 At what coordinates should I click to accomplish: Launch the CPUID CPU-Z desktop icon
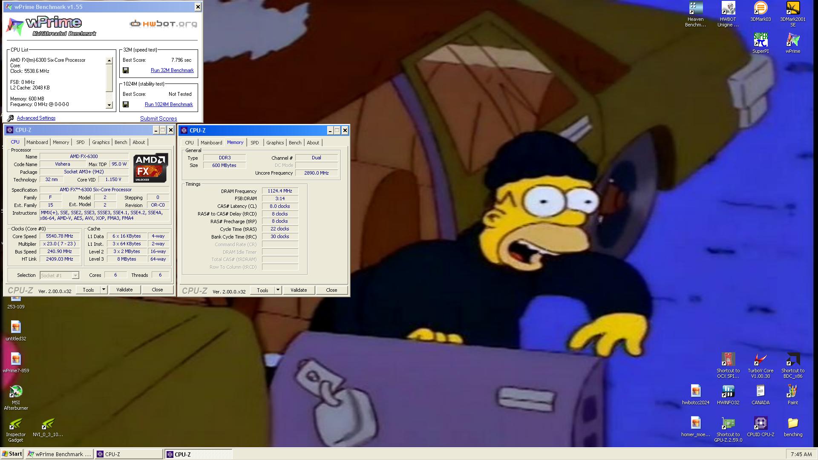tap(760, 427)
